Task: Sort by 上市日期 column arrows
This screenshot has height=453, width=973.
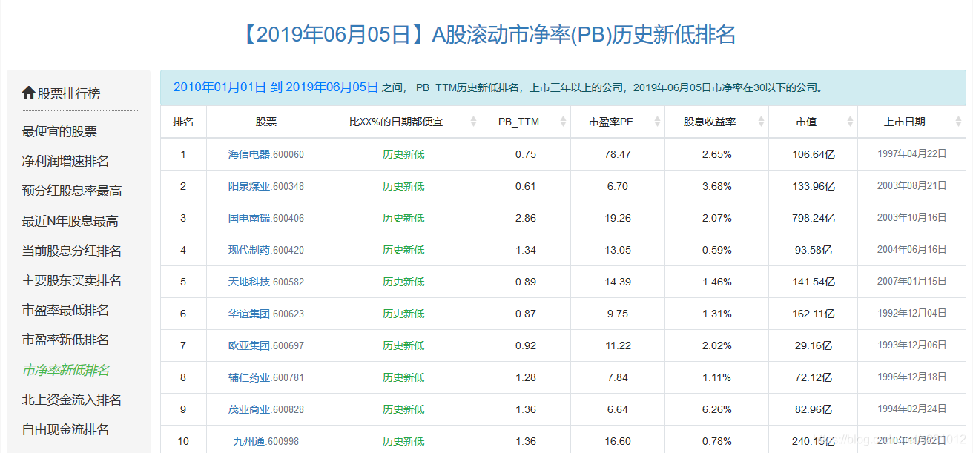Action: point(957,122)
